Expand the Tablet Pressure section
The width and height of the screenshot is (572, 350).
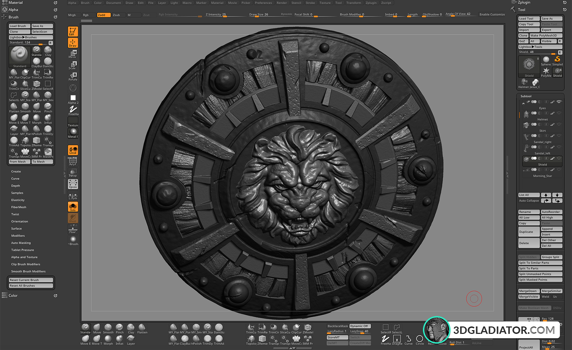[23, 250]
